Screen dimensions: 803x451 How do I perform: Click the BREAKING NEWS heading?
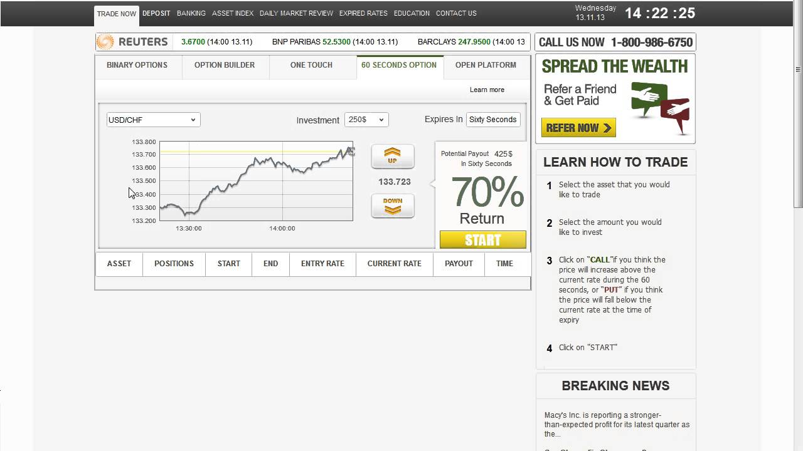pos(615,386)
